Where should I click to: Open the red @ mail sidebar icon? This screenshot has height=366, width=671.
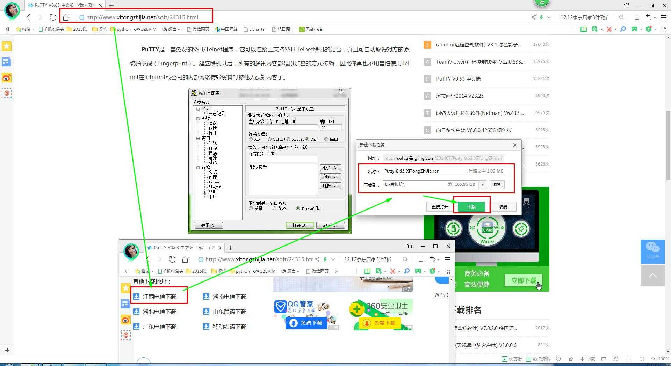(7, 93)
